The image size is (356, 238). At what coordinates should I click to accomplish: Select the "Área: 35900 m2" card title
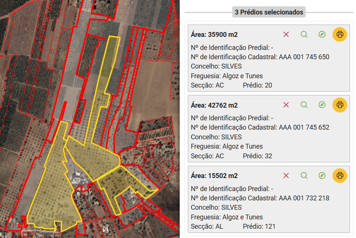pyautogui.click(x=214, y=35)
